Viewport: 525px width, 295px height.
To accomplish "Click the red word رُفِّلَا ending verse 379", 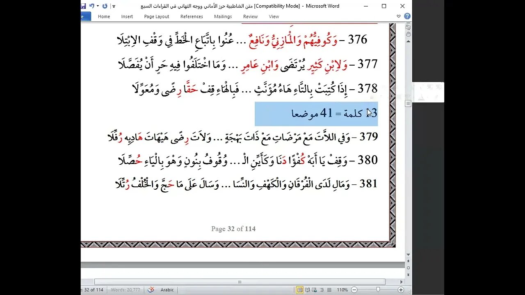I will pos(115,137).
